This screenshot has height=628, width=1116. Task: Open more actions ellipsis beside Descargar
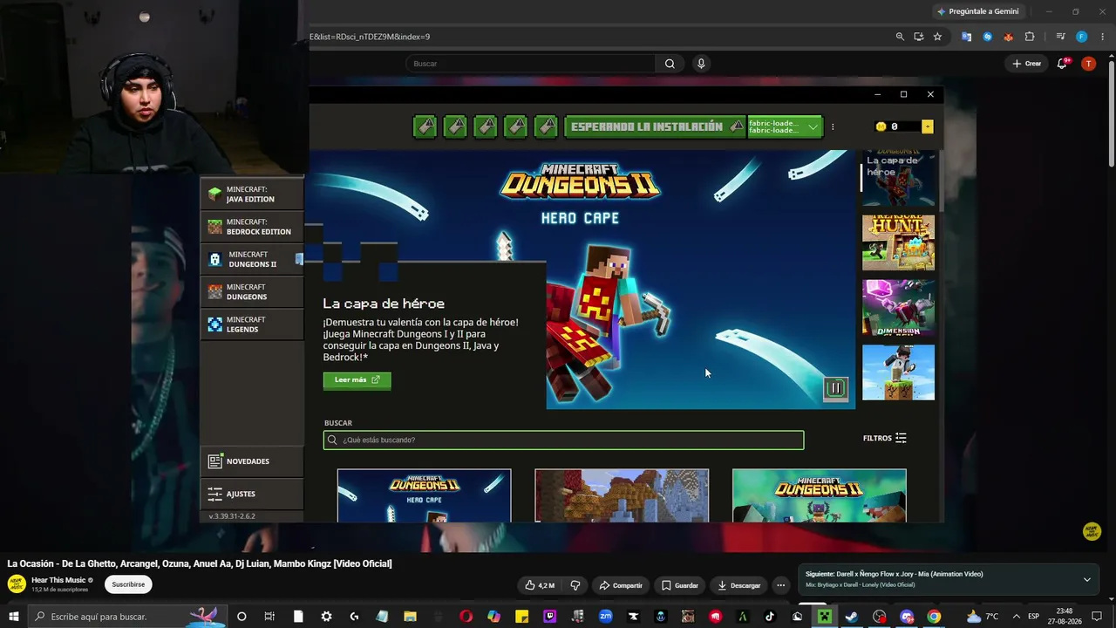pos(781,585)
